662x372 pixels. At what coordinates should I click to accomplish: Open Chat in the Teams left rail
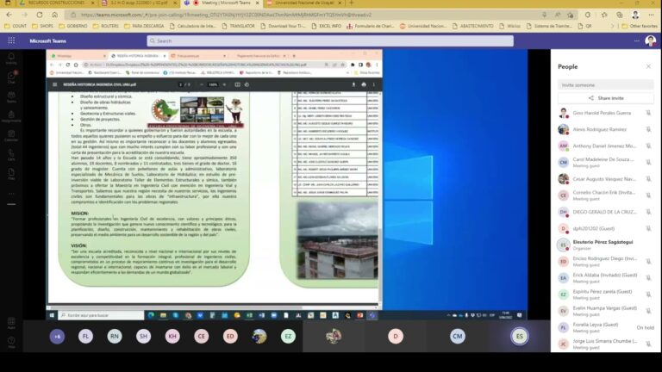point(11,77)
